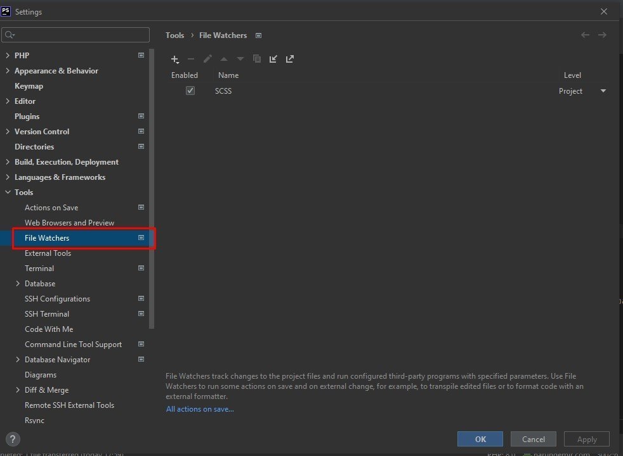Image resolution: width=623 pixels, height=456 pixels.
Task: Expand the Database Navigator node
Action: point(18,360)
